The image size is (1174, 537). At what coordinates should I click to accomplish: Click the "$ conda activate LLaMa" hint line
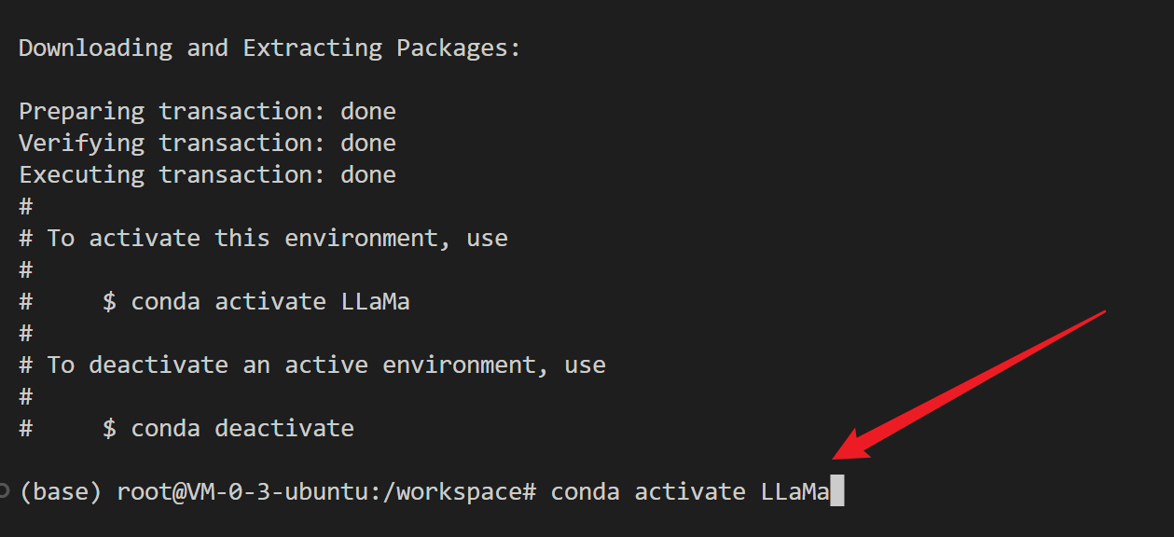pos(256,302)
